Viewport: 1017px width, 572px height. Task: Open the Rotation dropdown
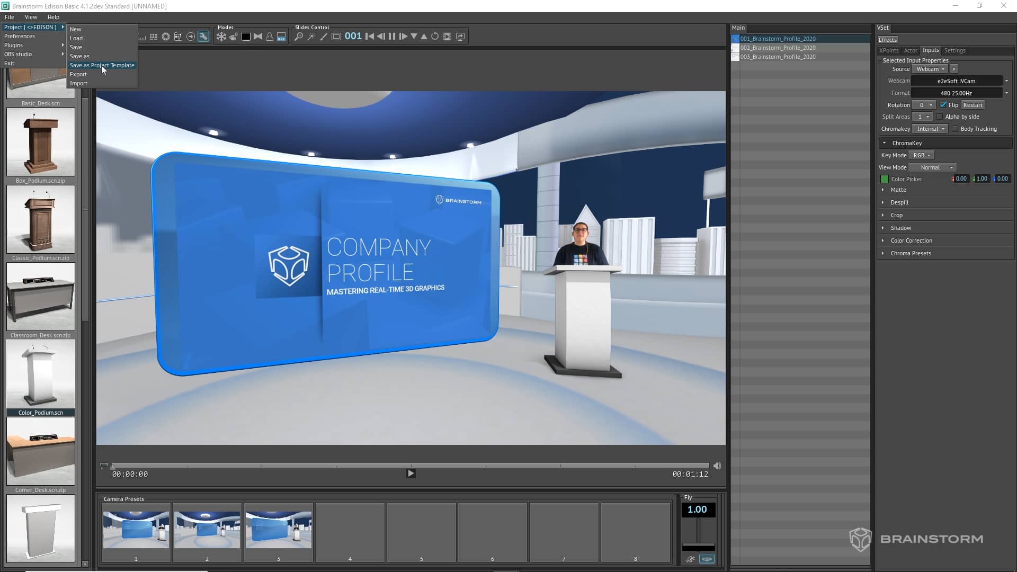click(923, 105)
